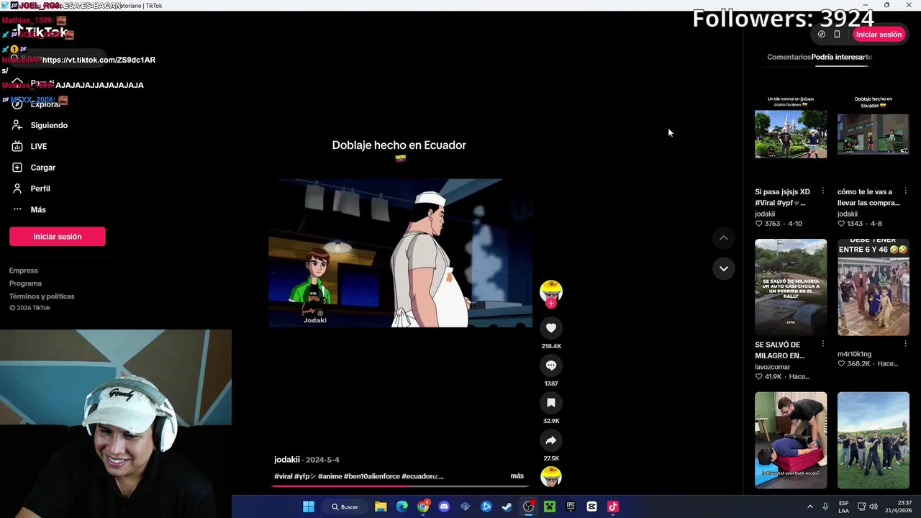Click the microphone tray icon

coord(825,506)
